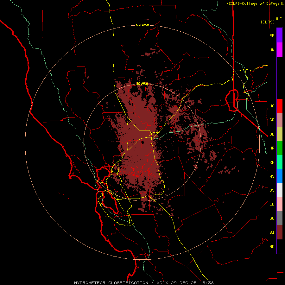Screen dimensions: 285x285
Task: Select the BD yellow legend color block
Action: [280, 134]
